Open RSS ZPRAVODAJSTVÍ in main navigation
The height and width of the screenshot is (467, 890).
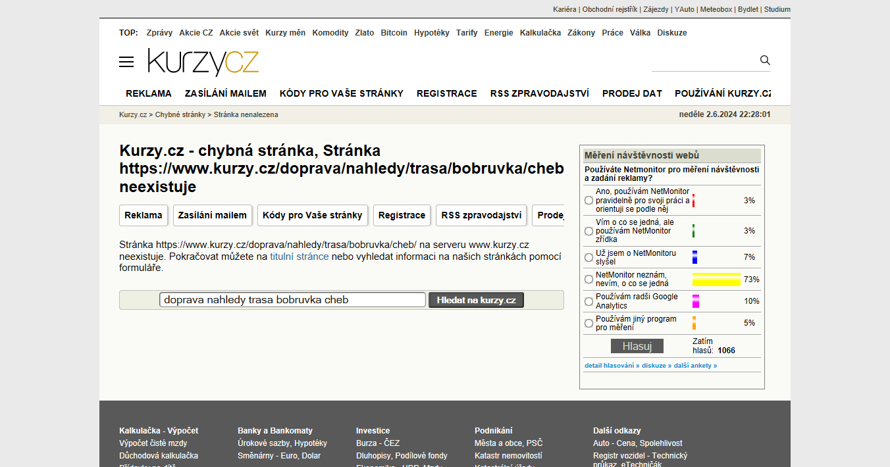(540, 93)
